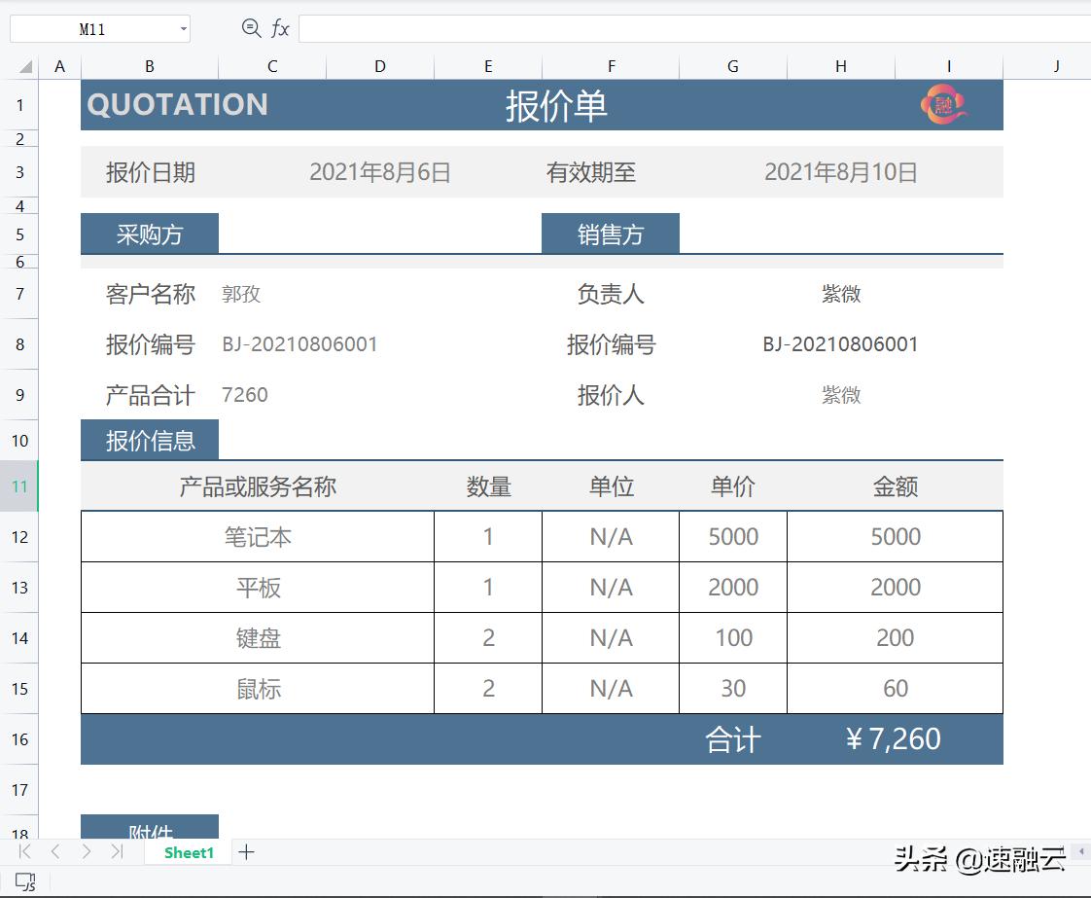1091x898 pixels.
Task: Click inside the formula bar
Action: 681,28
